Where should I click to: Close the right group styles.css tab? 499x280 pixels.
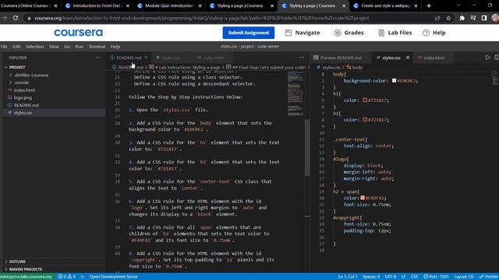(408, 58)
